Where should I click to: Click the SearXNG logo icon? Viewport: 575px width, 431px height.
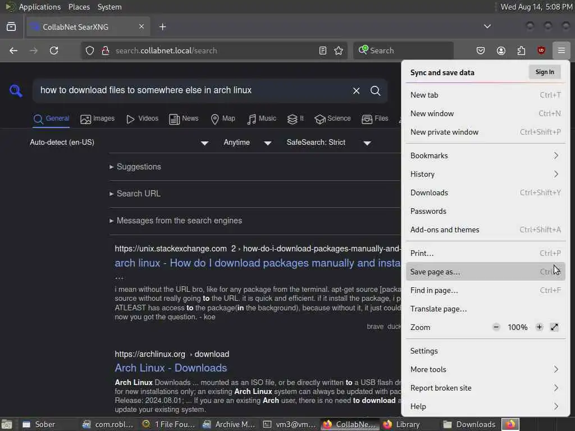click(16, 90)
